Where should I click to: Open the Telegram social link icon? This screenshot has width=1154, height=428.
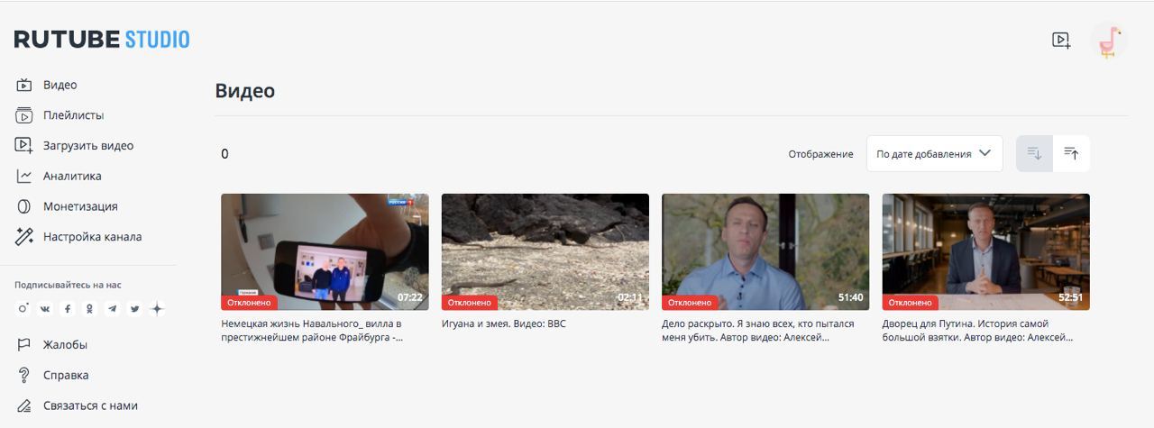[112, 309]
